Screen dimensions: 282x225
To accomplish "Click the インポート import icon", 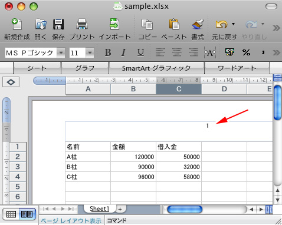I will point(114,24).
